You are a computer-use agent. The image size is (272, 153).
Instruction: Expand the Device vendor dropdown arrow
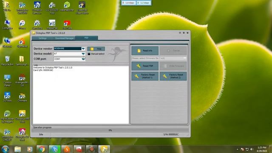point(83,48)
